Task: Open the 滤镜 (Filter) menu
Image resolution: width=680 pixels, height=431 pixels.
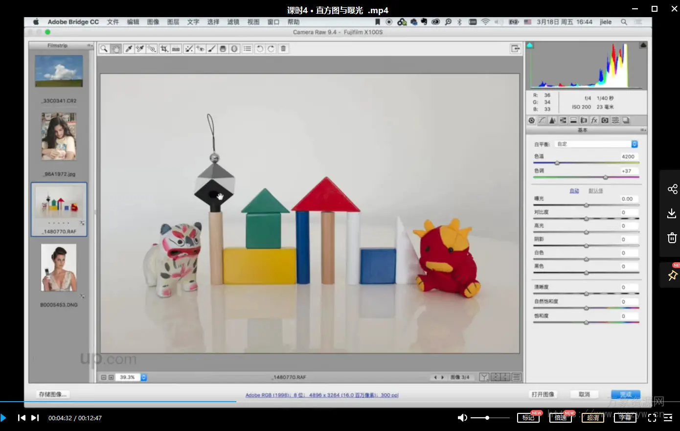Action: click(233, 22)
